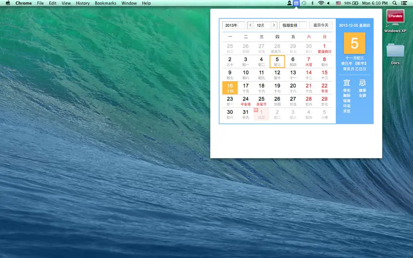413x258 pixels.
Task: Open the History menu
Action: tap(83, 3)
